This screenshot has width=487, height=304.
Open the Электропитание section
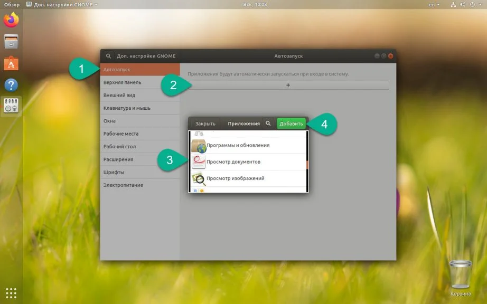tap(140, 185)
